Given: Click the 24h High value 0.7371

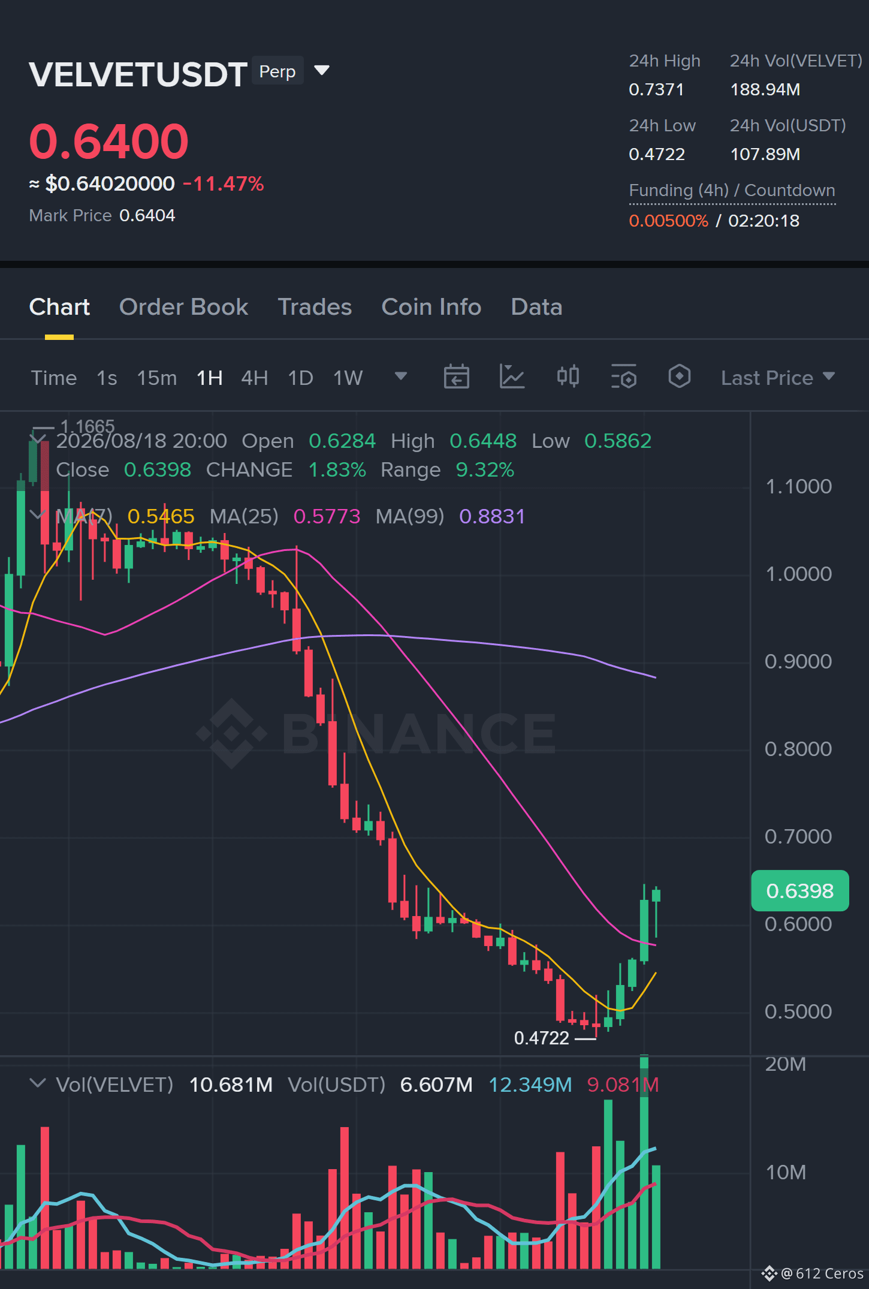Looking at the screenshot, I should [x=656, y=89].
